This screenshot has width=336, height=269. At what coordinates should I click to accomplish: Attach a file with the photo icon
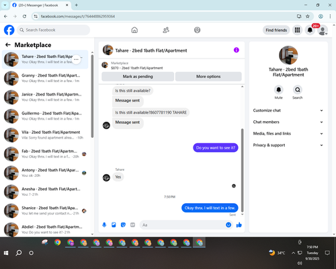(114, 225)
